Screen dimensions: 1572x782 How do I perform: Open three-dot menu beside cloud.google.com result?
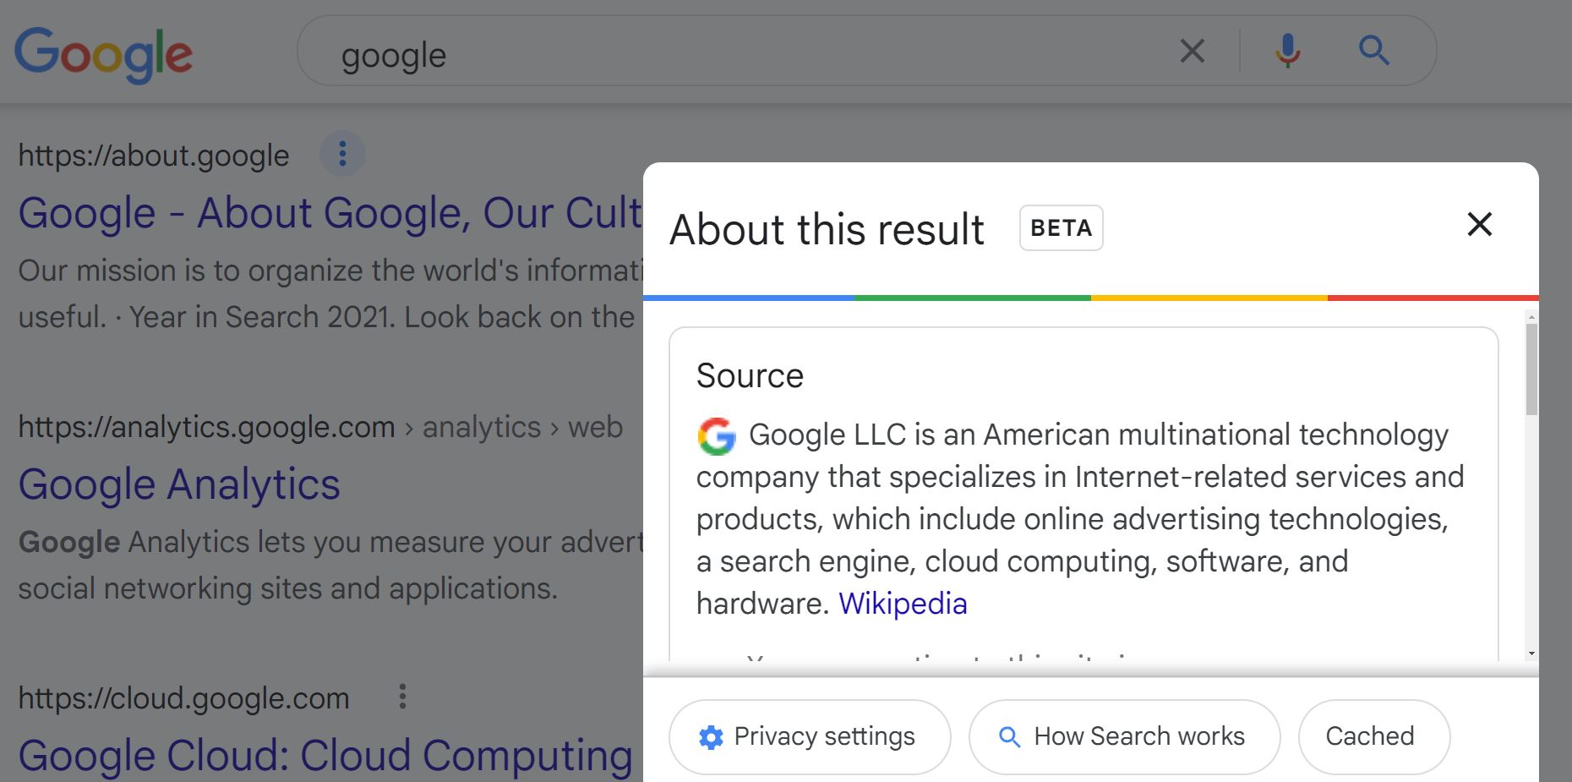pyautogui.click(x=402, y=697)
